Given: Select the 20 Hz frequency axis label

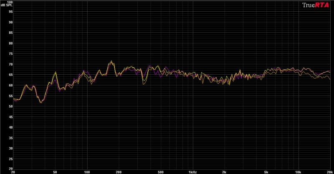Looking at the screenshot, I should tap(13, 171).
